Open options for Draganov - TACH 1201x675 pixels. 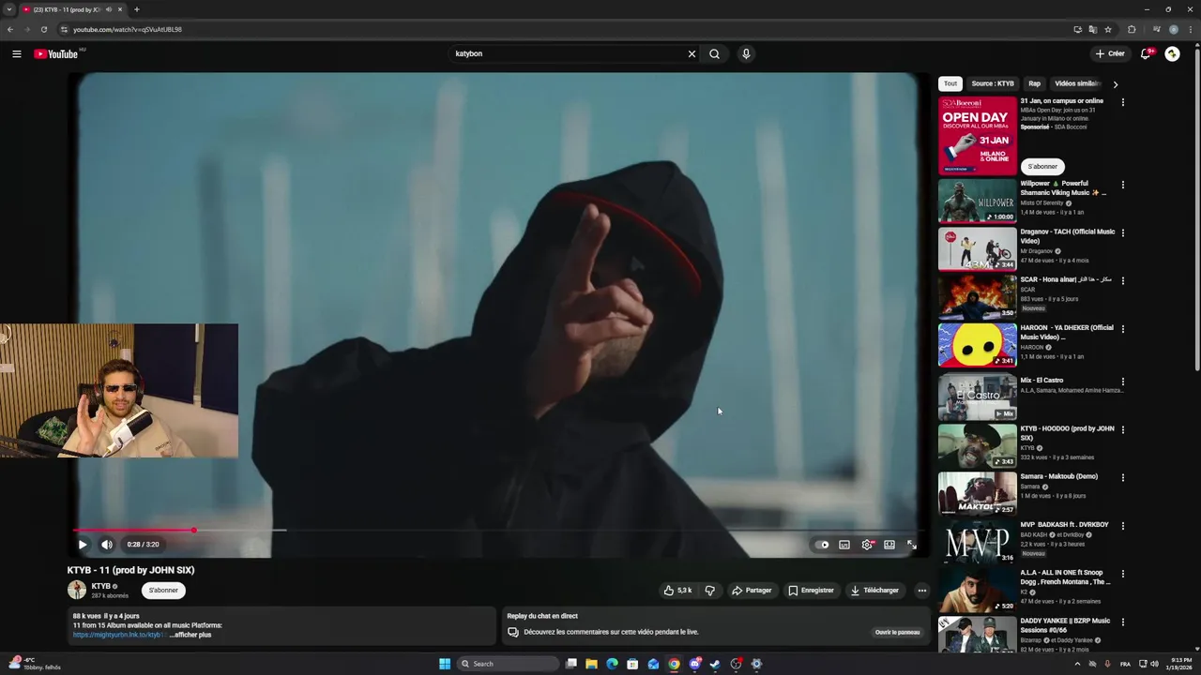tap(1123, 232)
